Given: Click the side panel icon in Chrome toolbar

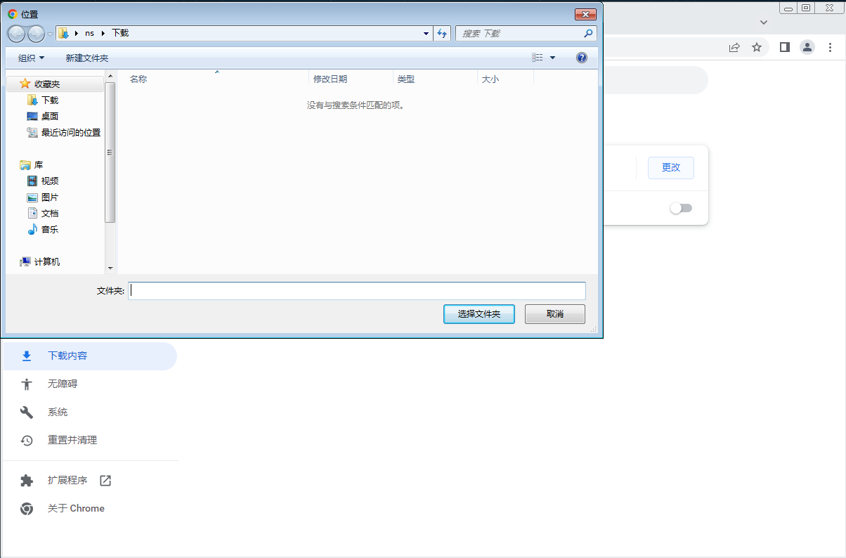Looking at the screenshot, I should click(x=785, y=47).
